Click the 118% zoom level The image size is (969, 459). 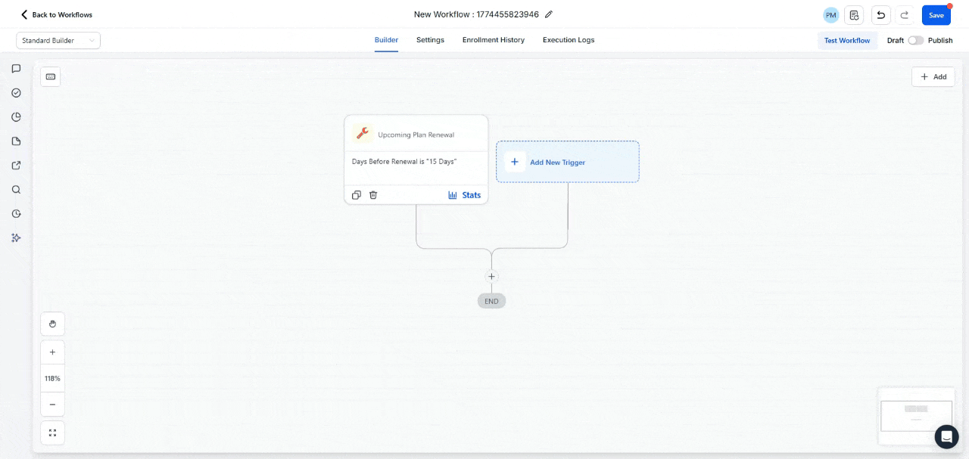(52, 378)
